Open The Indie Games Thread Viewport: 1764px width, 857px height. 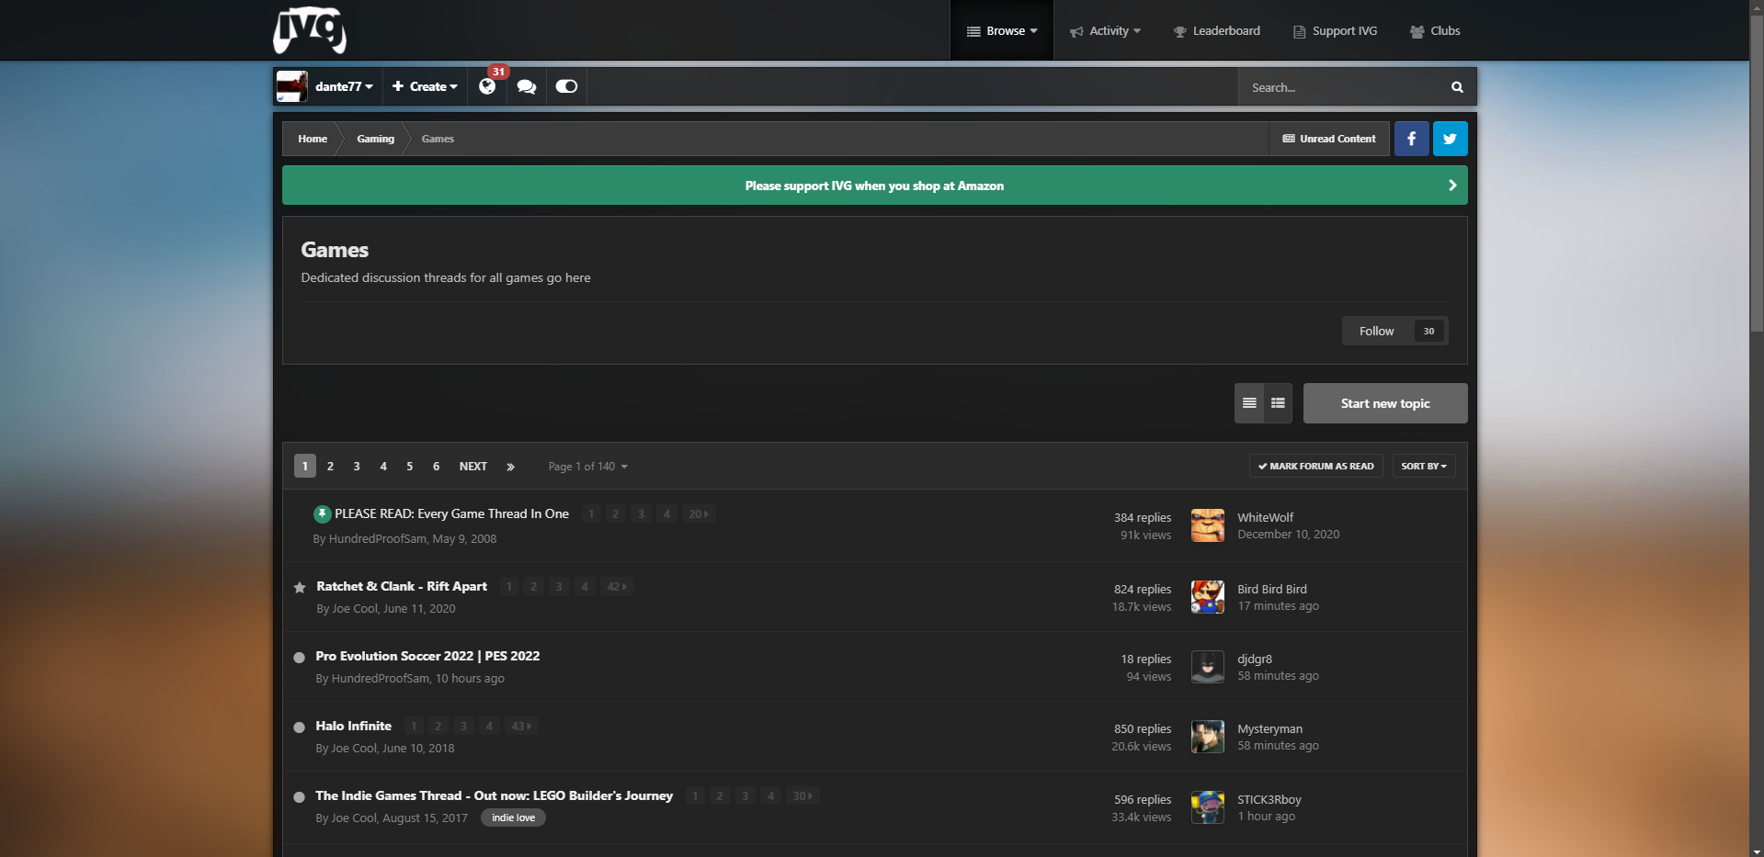coord(494,795)
